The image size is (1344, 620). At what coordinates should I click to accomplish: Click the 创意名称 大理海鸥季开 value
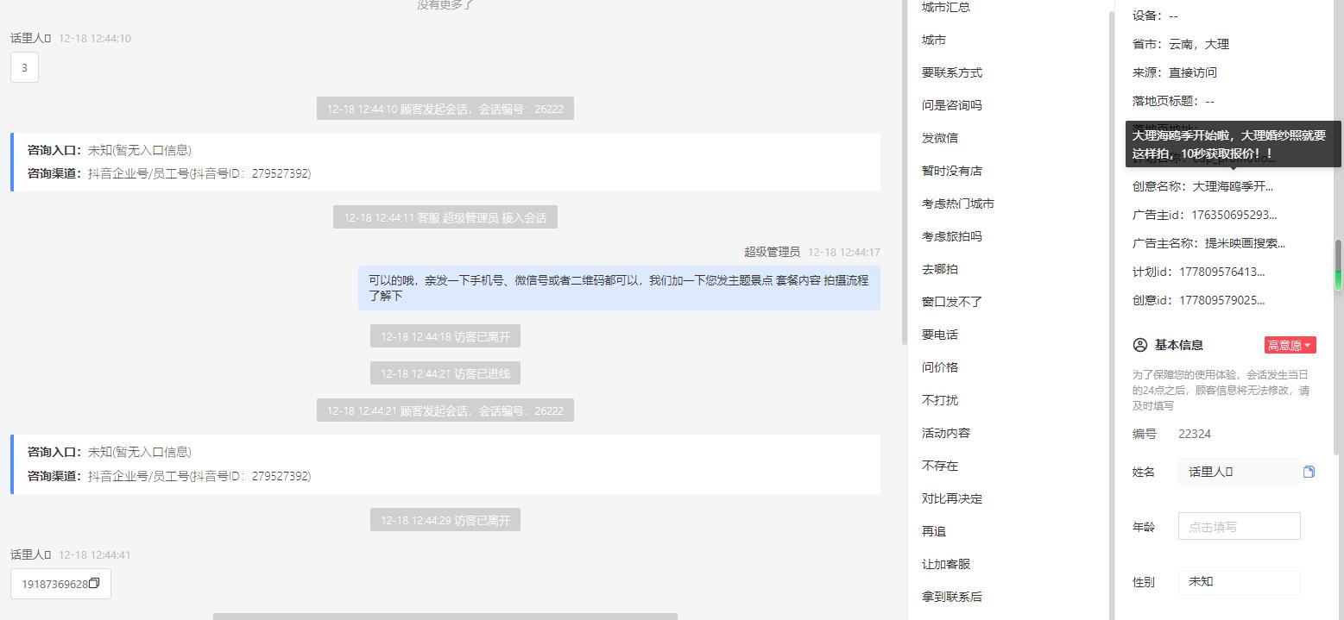1233,186
